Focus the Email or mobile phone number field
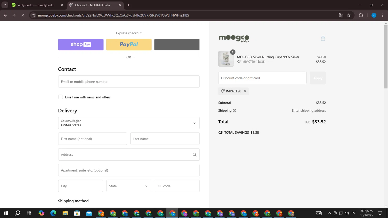Viewport: 388px width, 218px height. click(x=129, y=82)
